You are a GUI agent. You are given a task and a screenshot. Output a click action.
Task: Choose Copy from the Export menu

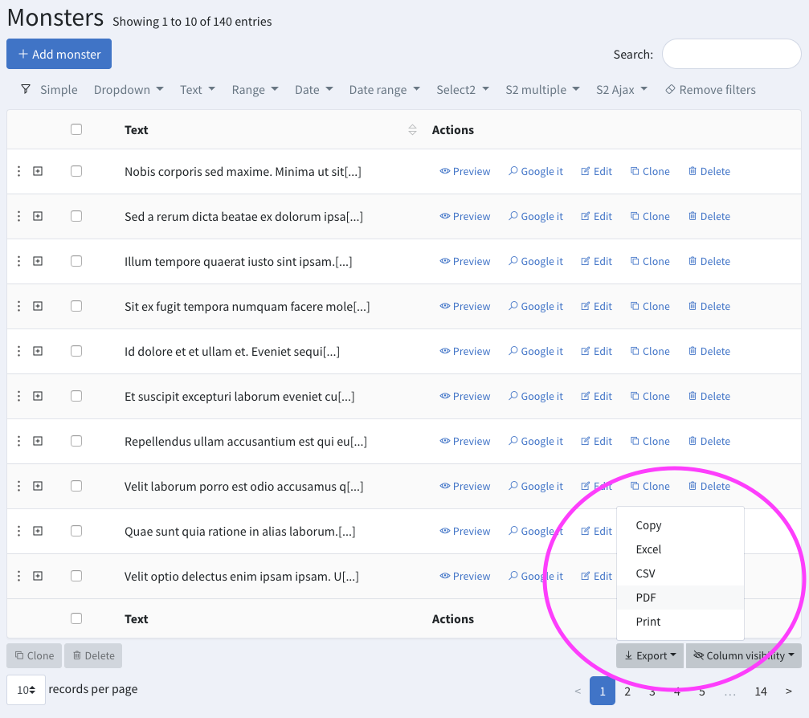pyautogui.click(x=680, y=525)
